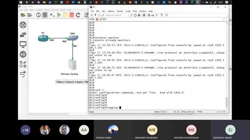250x140 pixels.
Task: Open Window menu in terminal window
Action: [143, 11]
